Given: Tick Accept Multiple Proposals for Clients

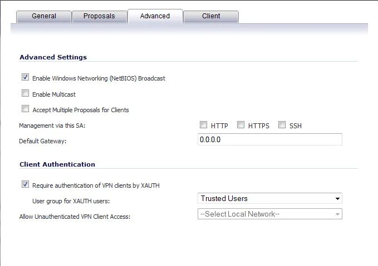Looking at the screenshot, I should click(26, 109).
